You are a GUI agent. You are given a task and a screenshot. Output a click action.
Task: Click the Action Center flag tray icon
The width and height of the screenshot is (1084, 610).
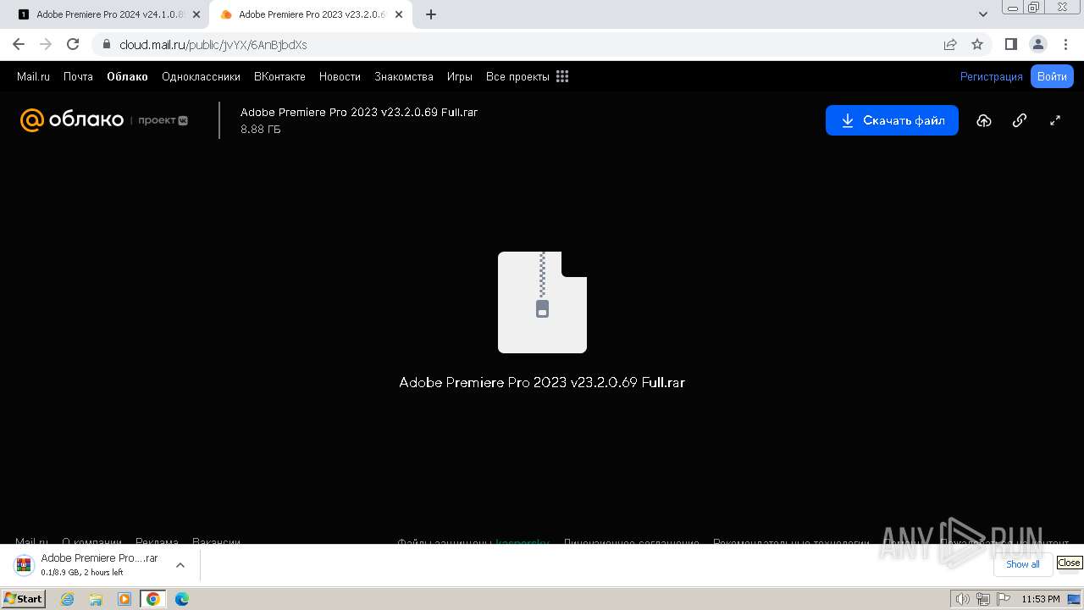1002,599
